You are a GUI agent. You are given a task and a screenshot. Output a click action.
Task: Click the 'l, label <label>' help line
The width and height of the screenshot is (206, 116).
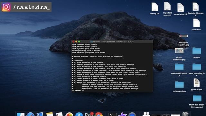pos(98,79)
